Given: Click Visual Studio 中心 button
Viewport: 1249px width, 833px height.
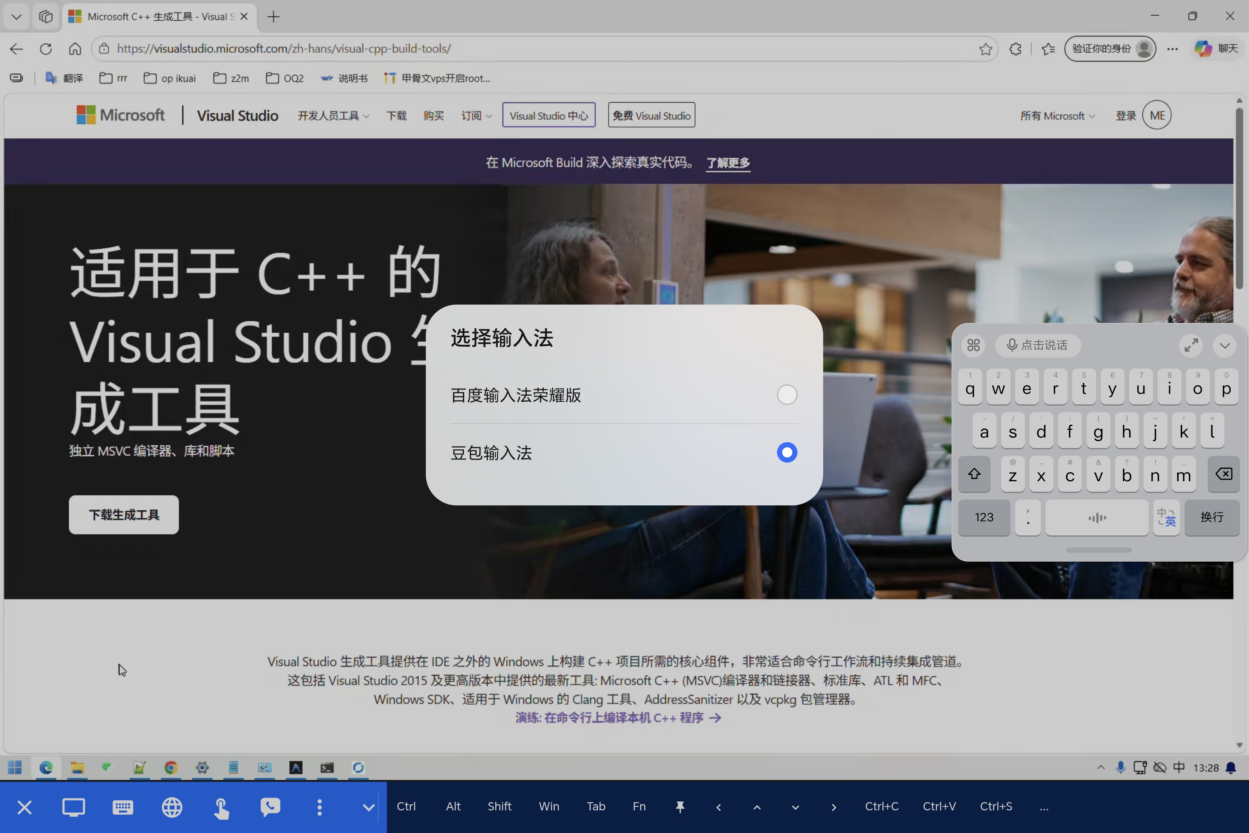Looking at the screenshot, I should [x=549, y=115].
